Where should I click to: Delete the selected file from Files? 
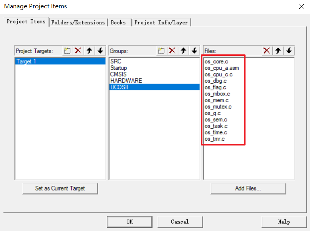click(267, 51)
